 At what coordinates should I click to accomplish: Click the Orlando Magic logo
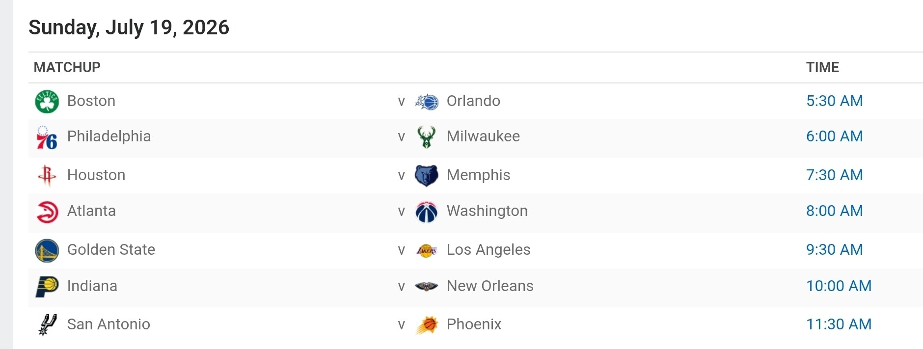pos(427,102)
